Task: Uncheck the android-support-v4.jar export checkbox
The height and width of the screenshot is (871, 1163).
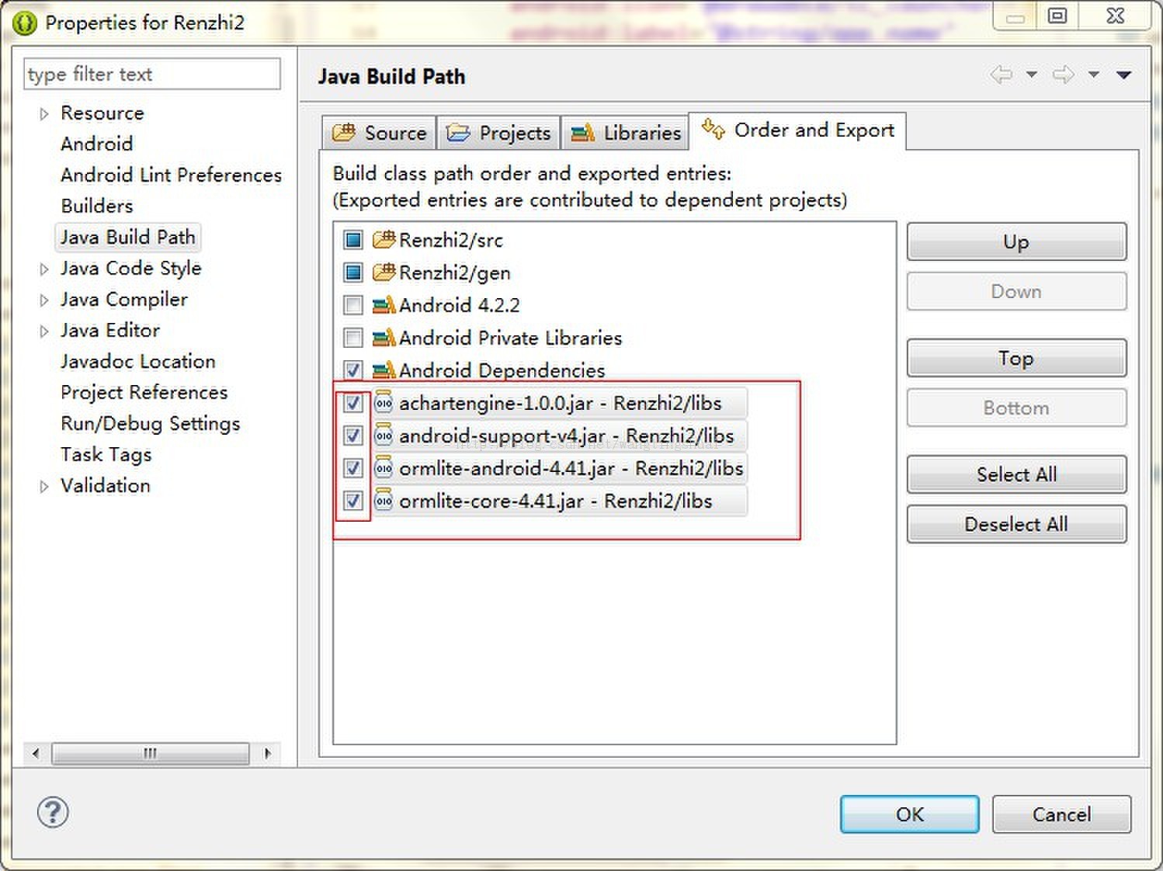Action: pos(353,435)
